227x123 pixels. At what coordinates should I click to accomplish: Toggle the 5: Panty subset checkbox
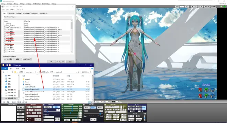tap(4, 40)
